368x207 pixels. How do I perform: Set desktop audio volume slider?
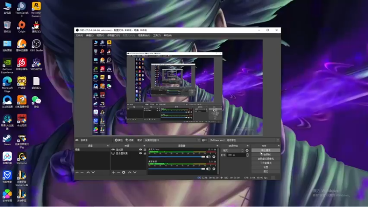click(177, 169)
